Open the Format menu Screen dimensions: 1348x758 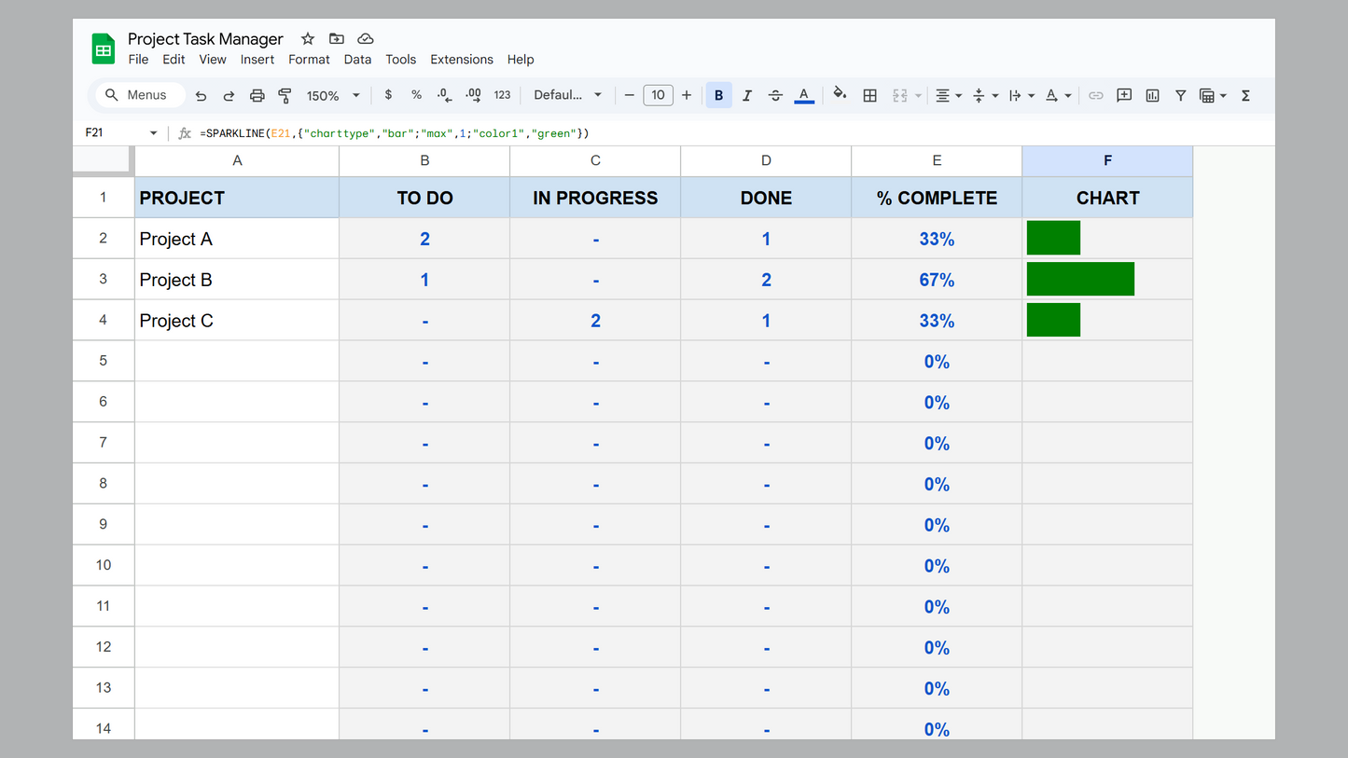pyautogui.click(x=309, y=60)
